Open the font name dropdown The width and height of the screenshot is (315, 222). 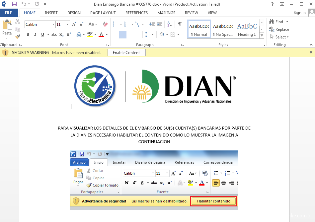(x=53, y=25)
